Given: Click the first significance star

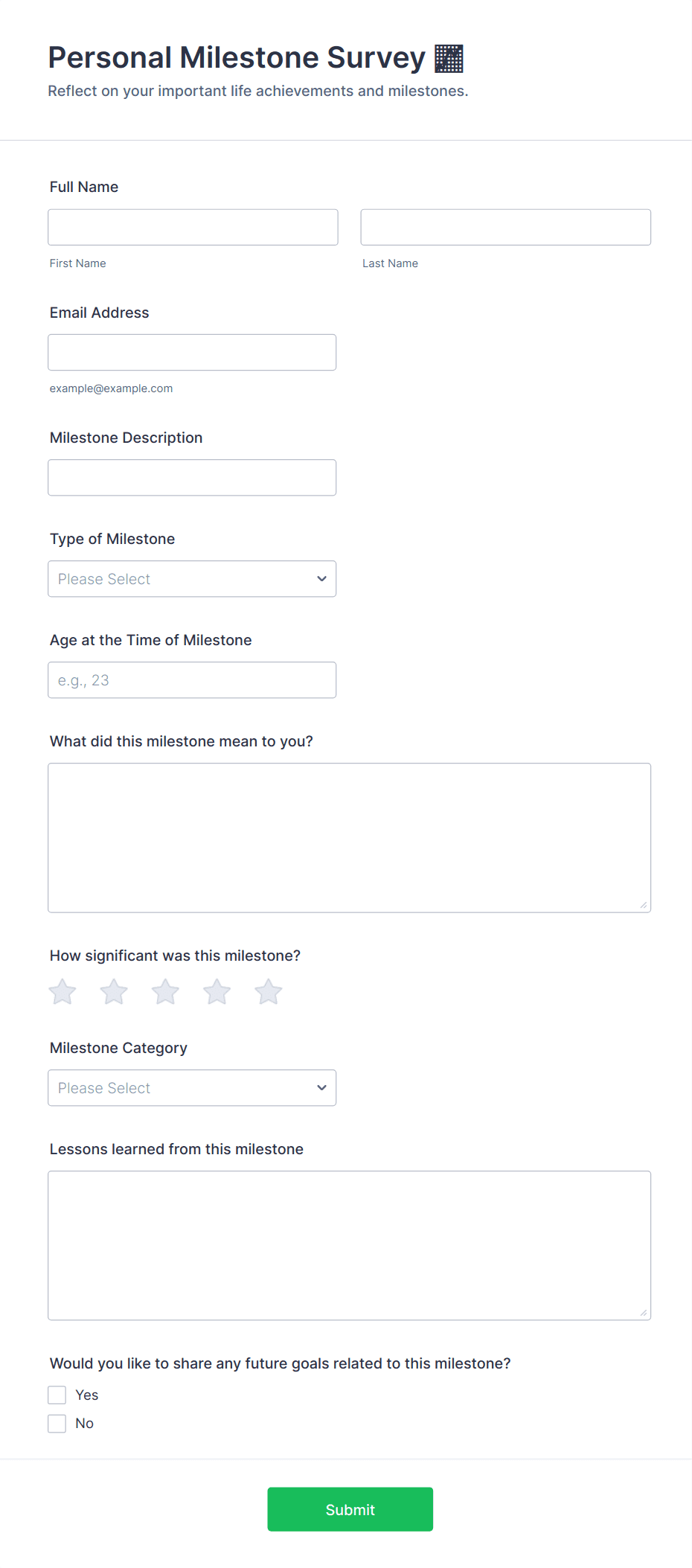Looking at the screenshot, I should (x=63, y=992).
